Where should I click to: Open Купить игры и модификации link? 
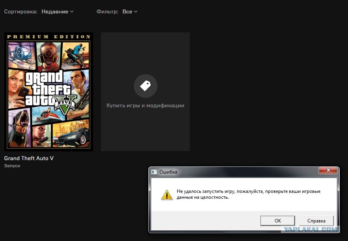pos(145,105)
